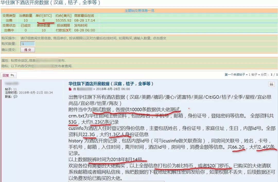Jump to 第一个未读帖子 link
This screenshot has width=278, height=182.
(234, 75)
